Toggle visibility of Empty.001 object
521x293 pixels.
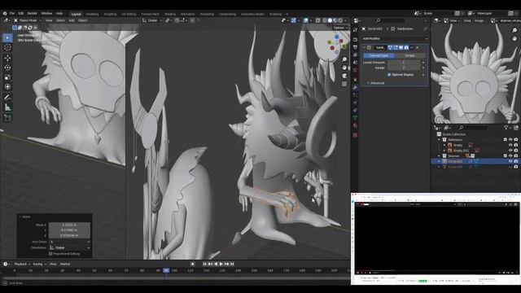[510, 151]
